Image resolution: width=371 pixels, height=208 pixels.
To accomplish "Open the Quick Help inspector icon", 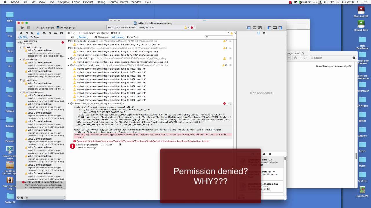I will coord(264,33).
